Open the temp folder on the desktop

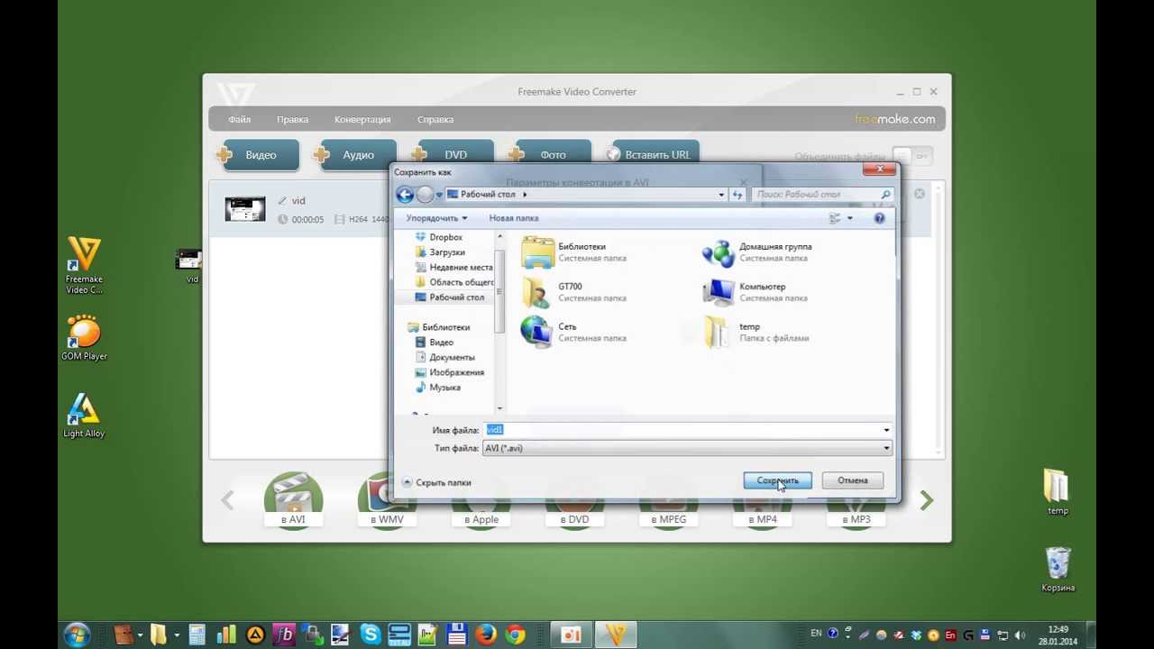(1057, 492)
